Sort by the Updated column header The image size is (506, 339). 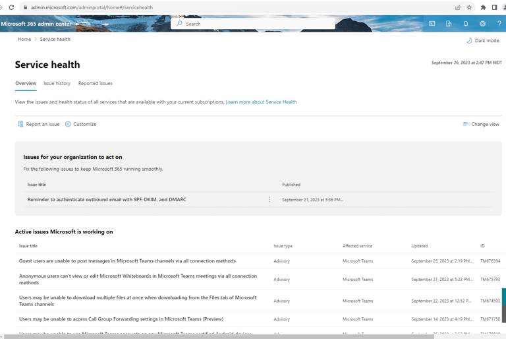(420, 246)
